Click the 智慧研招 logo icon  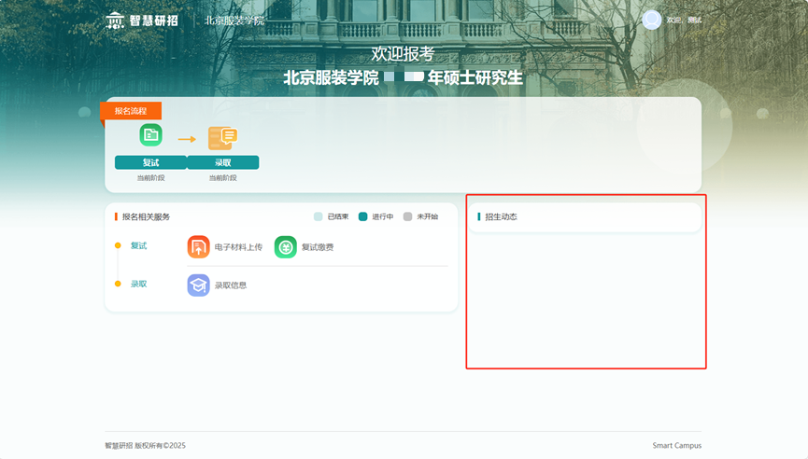115,21
